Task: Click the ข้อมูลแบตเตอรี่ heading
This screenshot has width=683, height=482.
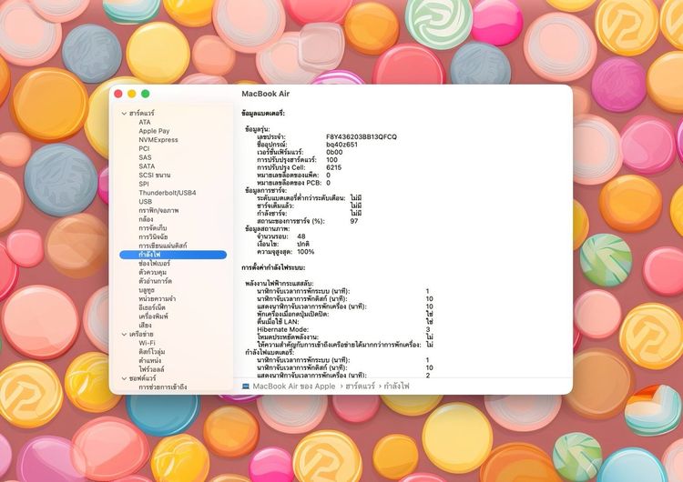Action: click(x=263, y=114)
